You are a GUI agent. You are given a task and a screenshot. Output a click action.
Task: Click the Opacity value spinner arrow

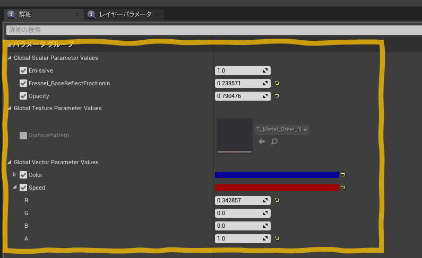point(265,96)
